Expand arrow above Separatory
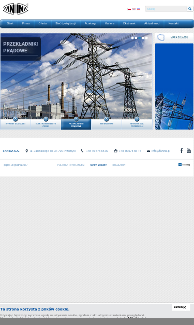Viewport: 194px width, 325px height. click(107, 119)
